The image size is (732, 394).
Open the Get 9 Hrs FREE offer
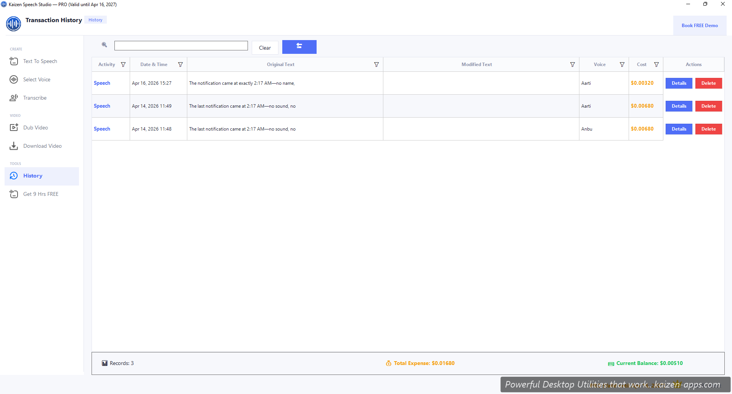(41, 194)
